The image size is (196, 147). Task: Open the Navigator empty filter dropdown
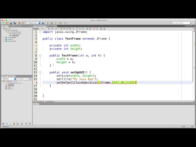23,79
